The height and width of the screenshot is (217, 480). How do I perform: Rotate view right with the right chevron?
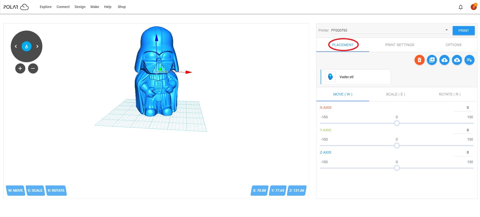[37, 46]
